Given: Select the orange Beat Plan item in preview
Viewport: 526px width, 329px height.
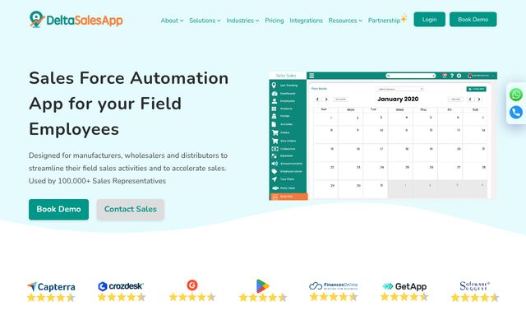Looking at the screenshot, I should point(288,197).
